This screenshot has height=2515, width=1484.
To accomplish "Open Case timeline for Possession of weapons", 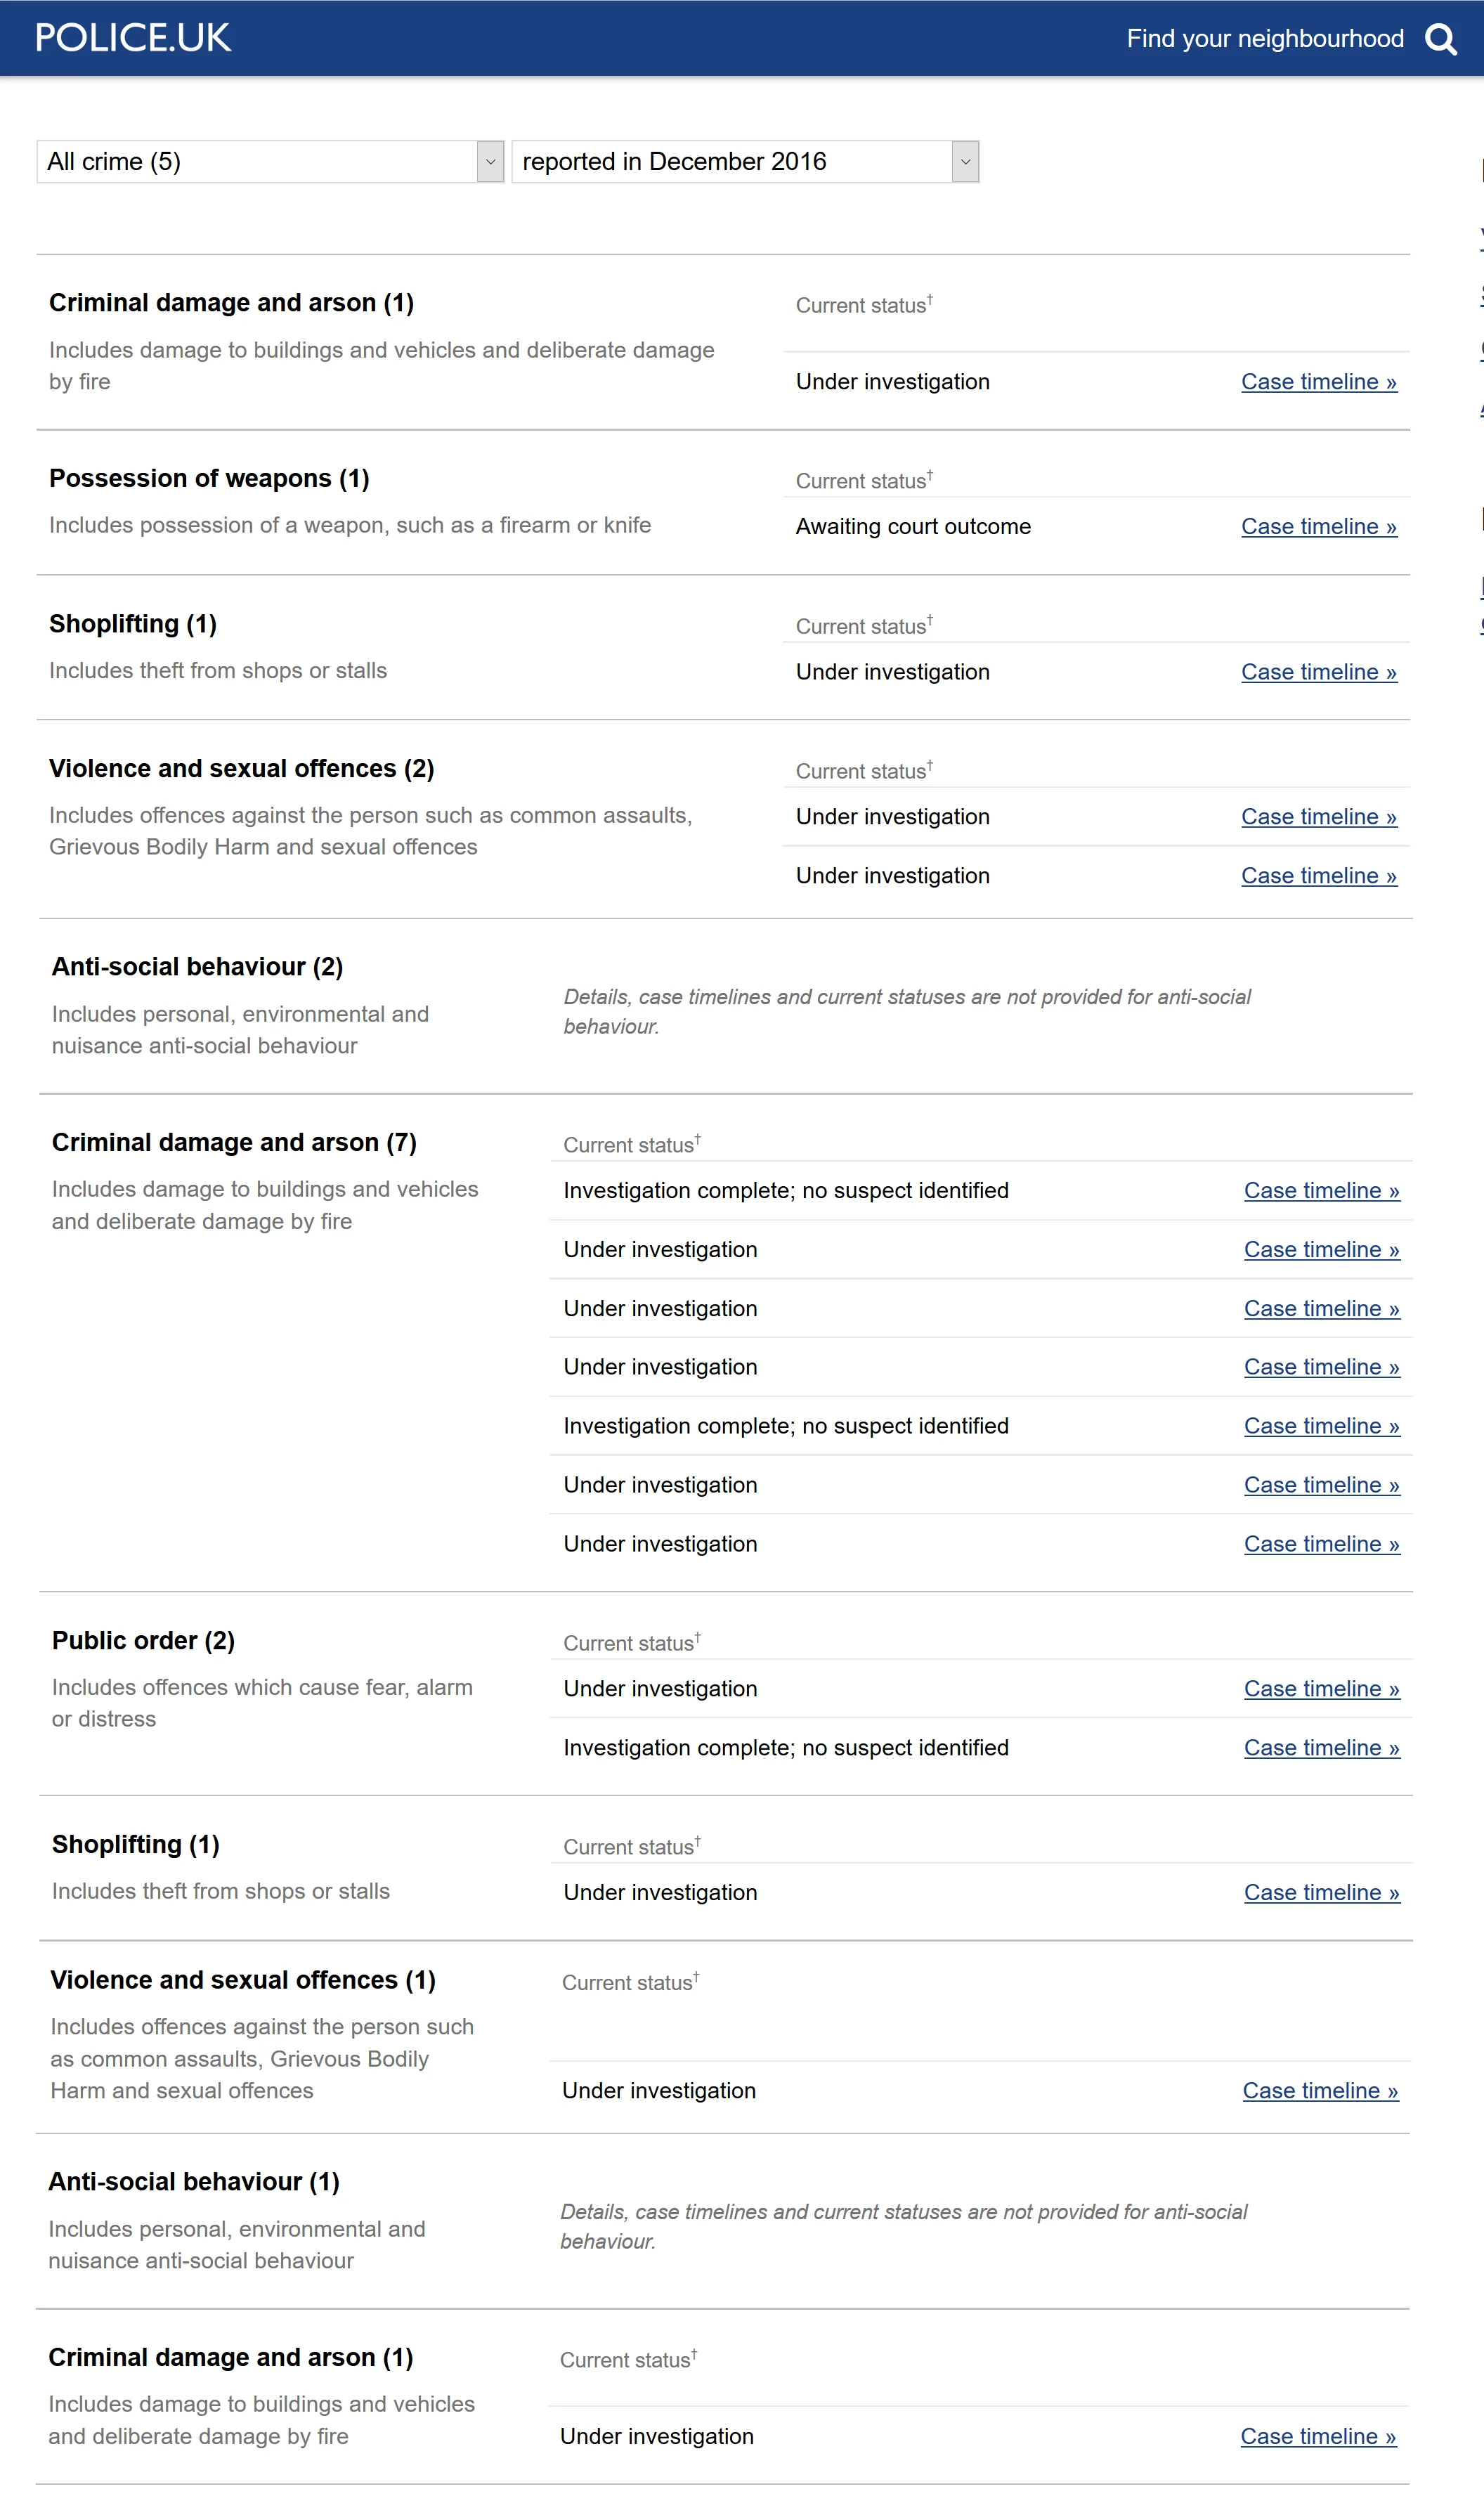I will tap(1319, 527).
